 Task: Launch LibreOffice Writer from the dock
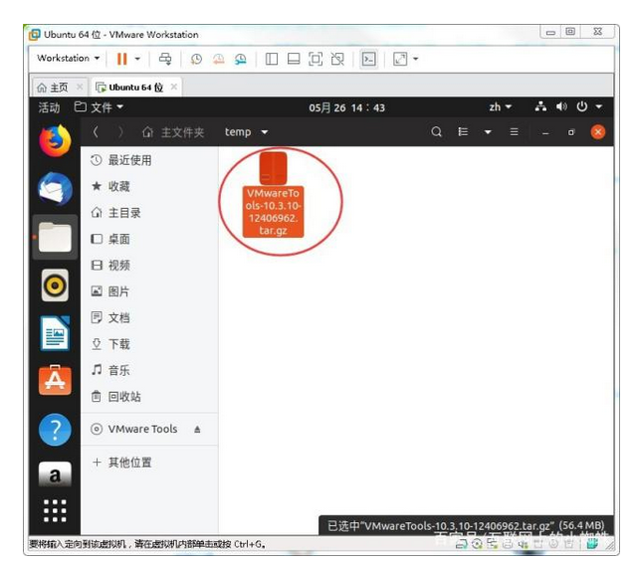click(55, 333)
